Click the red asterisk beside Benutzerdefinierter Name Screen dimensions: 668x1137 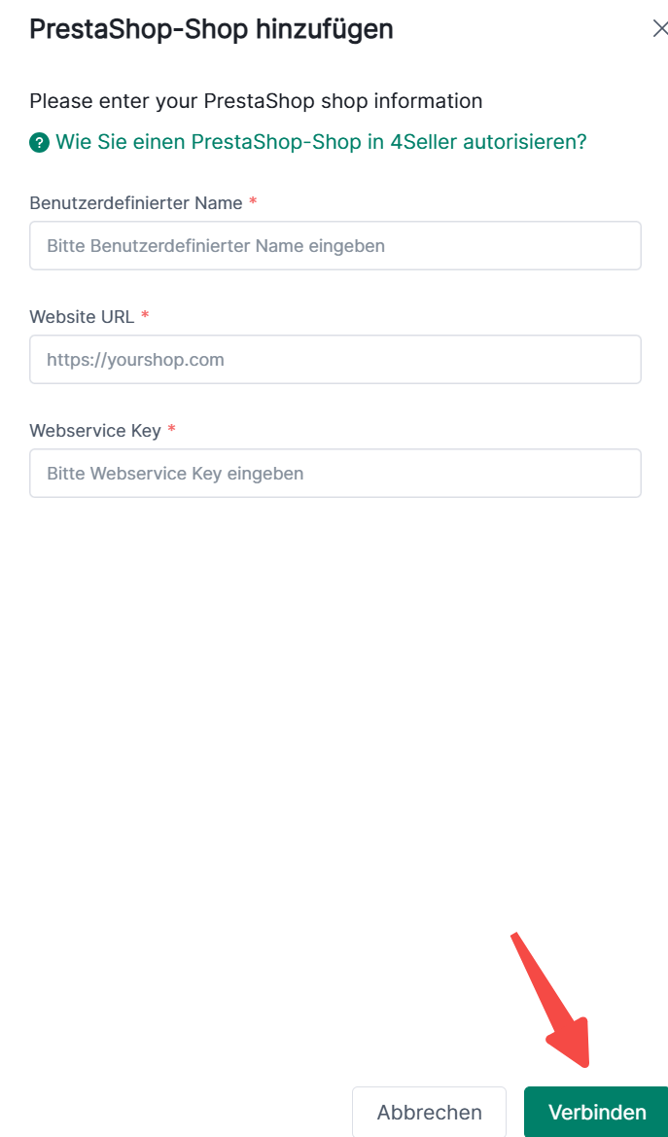click(x=253, y=202)
